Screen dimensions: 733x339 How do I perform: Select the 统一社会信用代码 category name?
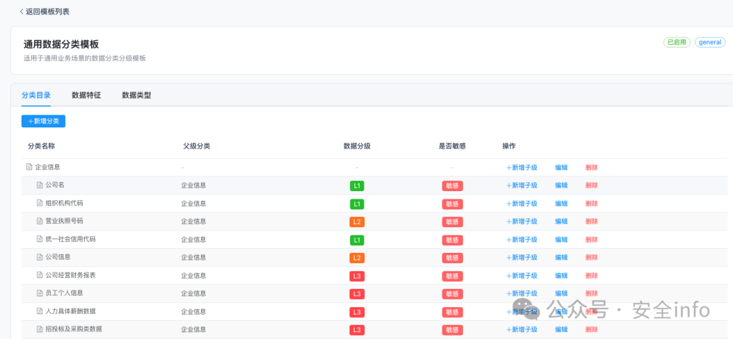[x=71, y=239]
